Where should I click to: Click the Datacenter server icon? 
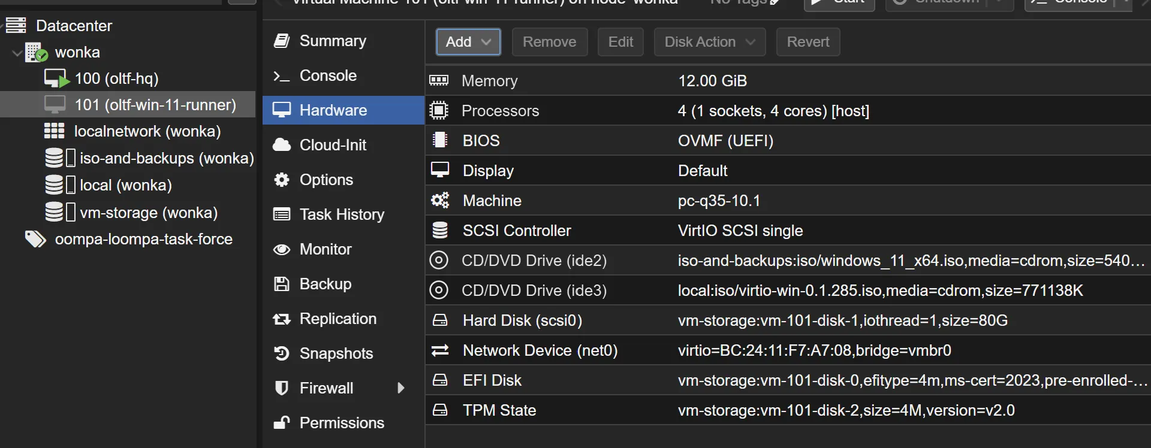point(16,26)
